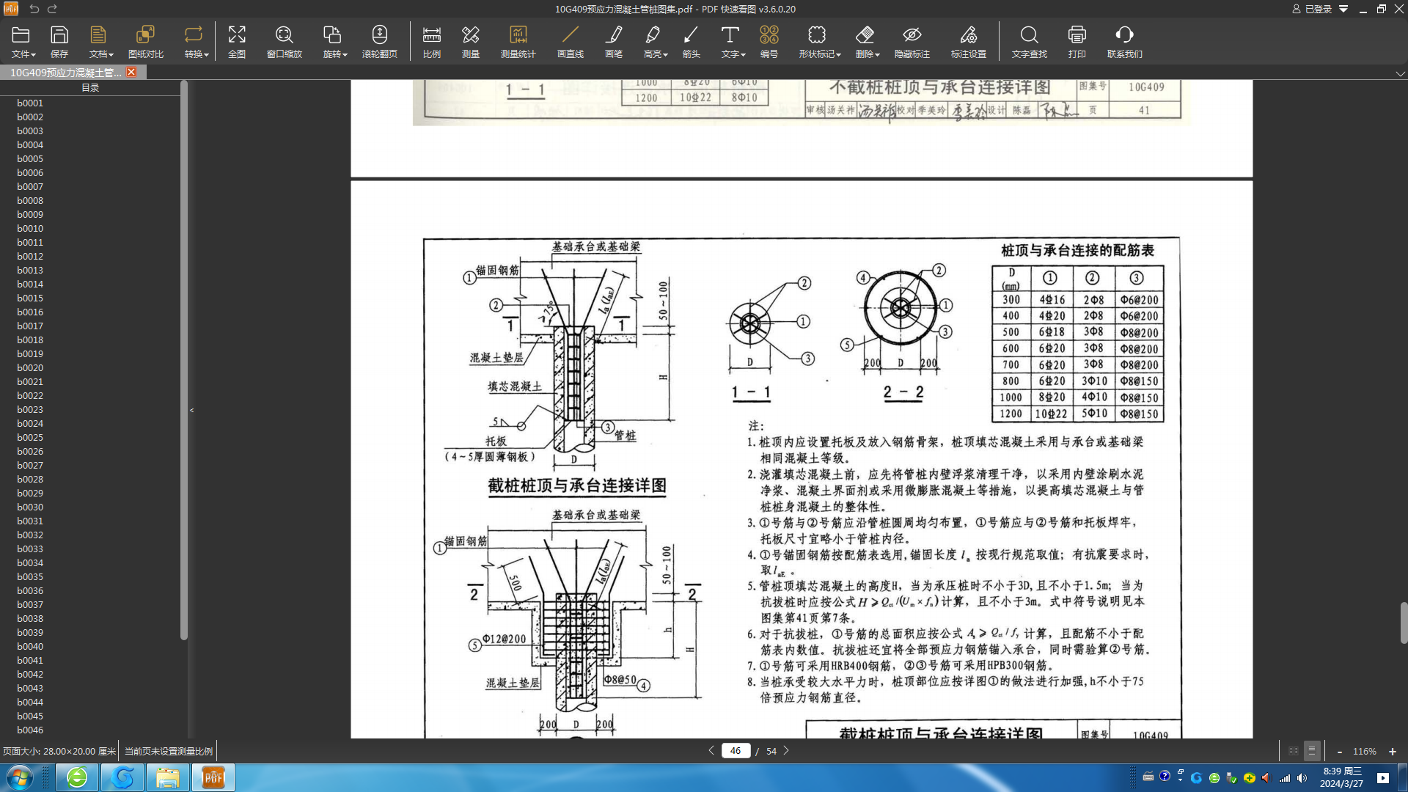Image resolution: width=1408 pixels, height=792 pixels.
Task: Click the 已登录 account status
Action: click(1312, 9)
